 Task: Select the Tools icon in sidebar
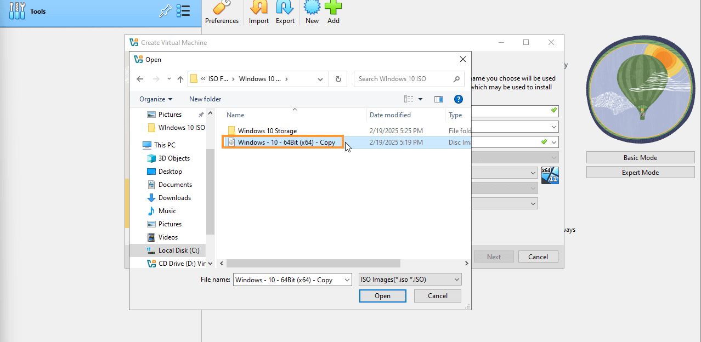tap(18, 11)
